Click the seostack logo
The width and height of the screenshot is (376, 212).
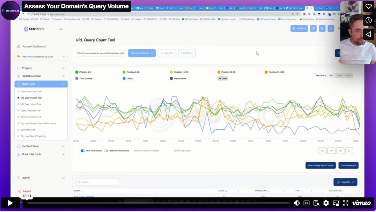coord(34,29)
